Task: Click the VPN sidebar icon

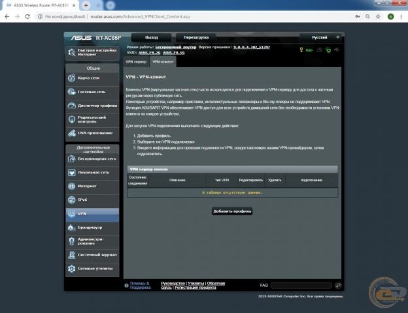Action: pyautogui.click(x=71, y=214)
